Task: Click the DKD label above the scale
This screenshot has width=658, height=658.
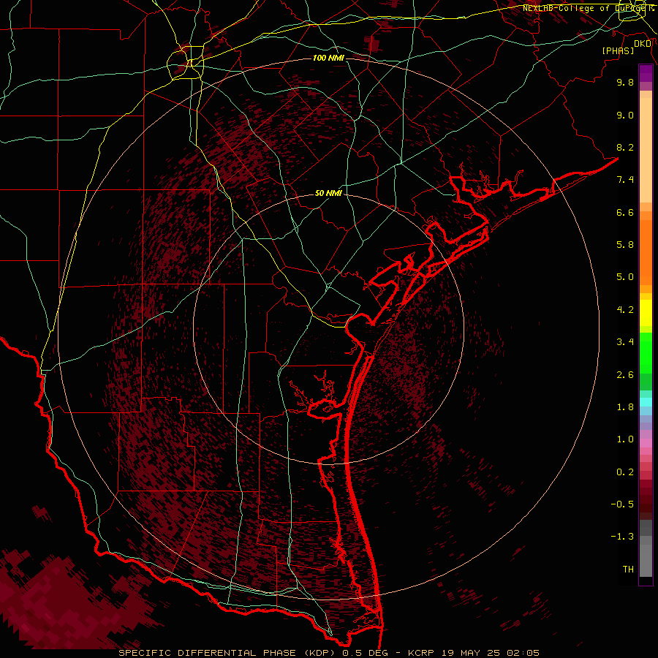Action: pos(643,44)
